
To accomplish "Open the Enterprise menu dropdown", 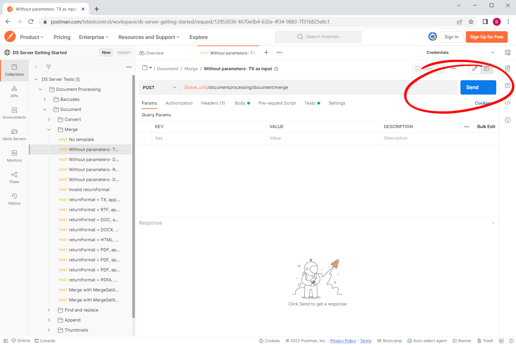I will click(94, 37).
